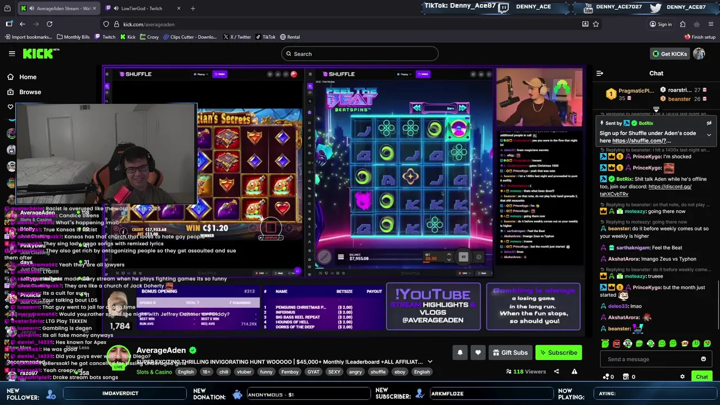Viewport: 720px width, 405px height.
Task: Click the Femboy stream tag
Action: pos(290,372)
